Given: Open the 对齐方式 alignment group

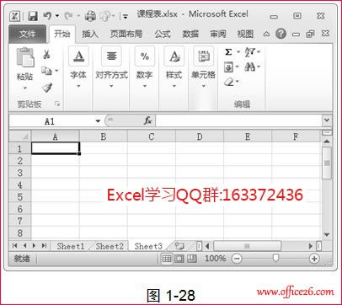Looking at the screenshot, I should tap(111, 67).
